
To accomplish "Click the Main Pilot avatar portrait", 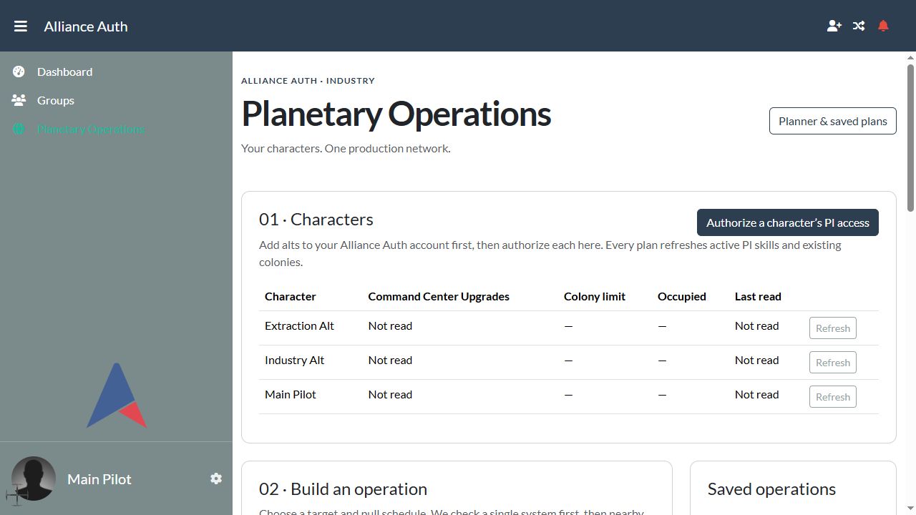I will pos(33,479).
